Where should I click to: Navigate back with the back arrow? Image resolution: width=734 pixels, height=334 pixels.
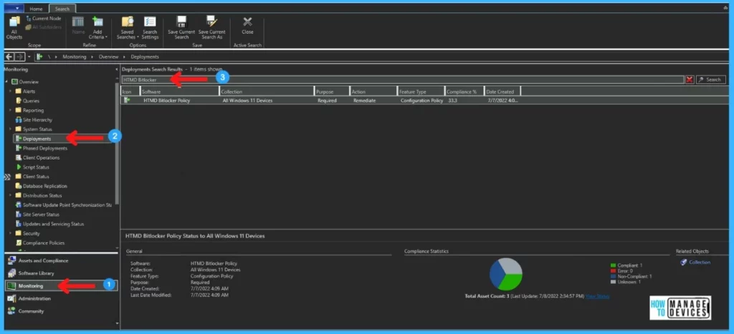(x=9, y=57)
